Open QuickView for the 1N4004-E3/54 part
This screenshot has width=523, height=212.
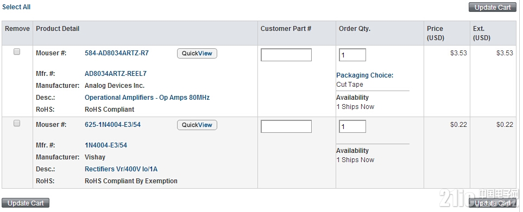pos(197,125)
